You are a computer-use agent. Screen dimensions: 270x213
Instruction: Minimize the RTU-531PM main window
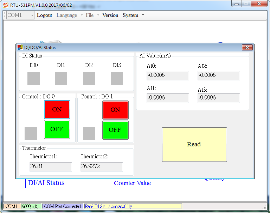click(236, 4)
